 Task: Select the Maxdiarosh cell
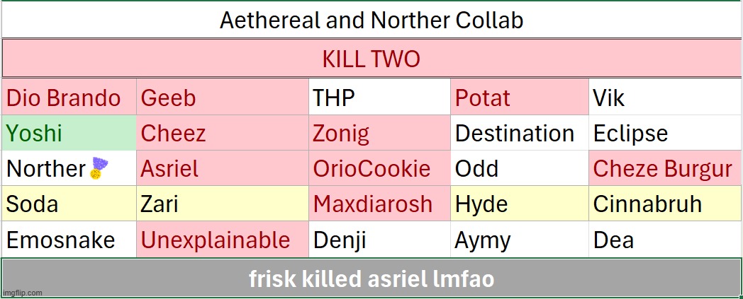point(379,204)
